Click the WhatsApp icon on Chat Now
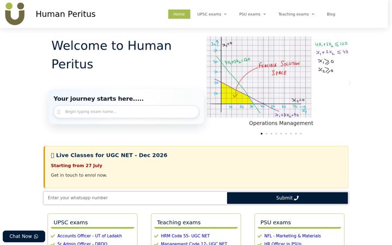This screenshot has height=245, width=392. [36, 236]
